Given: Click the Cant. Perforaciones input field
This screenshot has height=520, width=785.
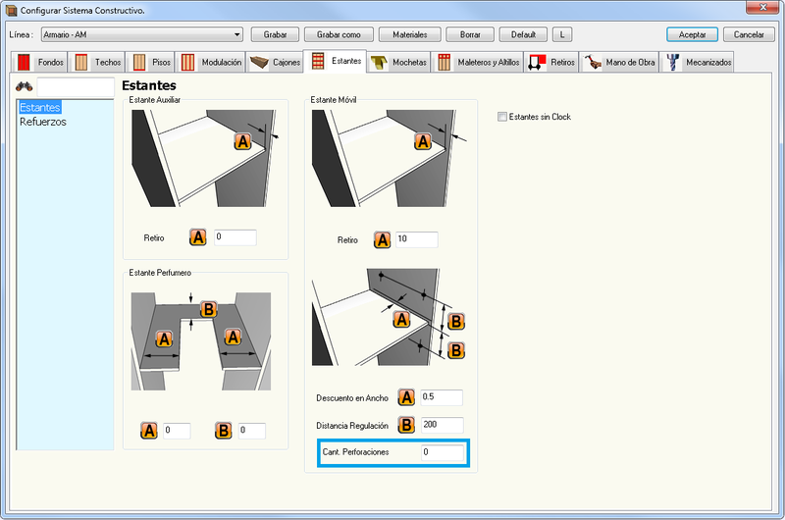Looking at the screenshot, I should point(443,452).
